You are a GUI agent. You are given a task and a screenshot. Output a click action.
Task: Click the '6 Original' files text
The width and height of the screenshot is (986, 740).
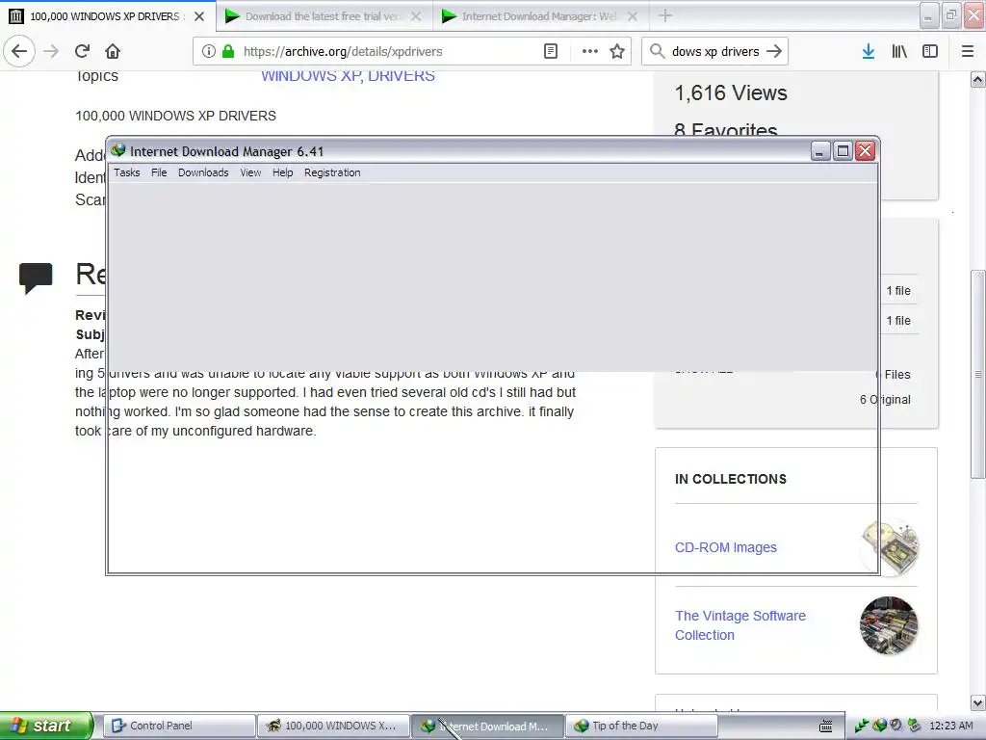[885, 400]
